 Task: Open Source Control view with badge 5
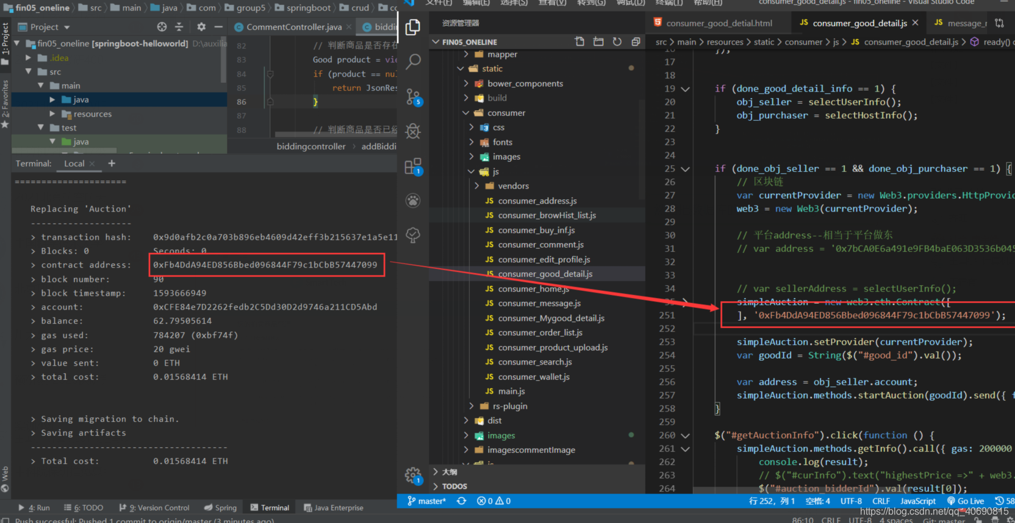tap(414, 97)
